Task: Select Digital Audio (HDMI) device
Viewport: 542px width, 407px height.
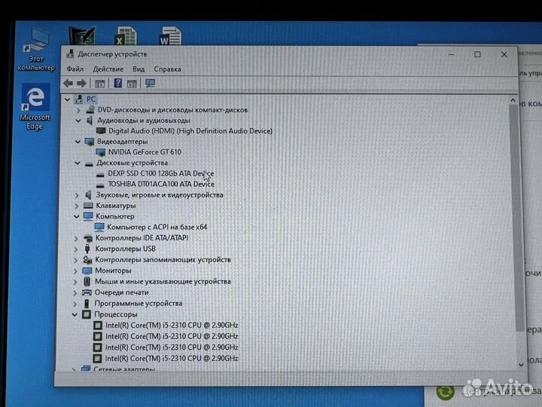Action: tap(190, 131)
